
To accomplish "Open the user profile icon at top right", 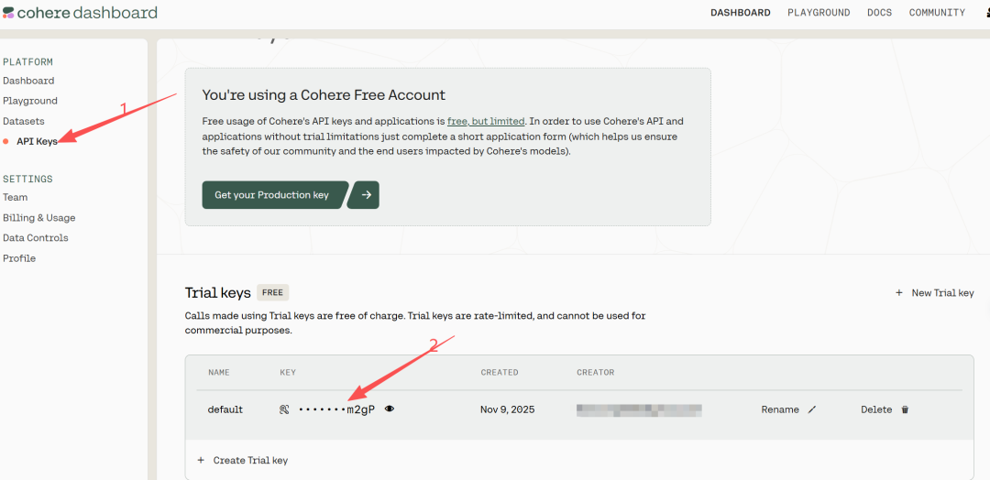I will [x=986, y=13].
